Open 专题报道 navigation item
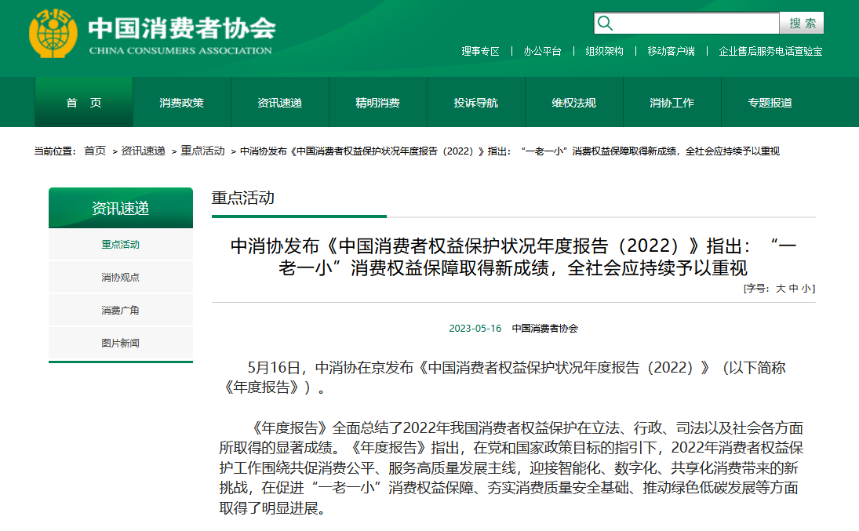 click(x=770, y=103)
